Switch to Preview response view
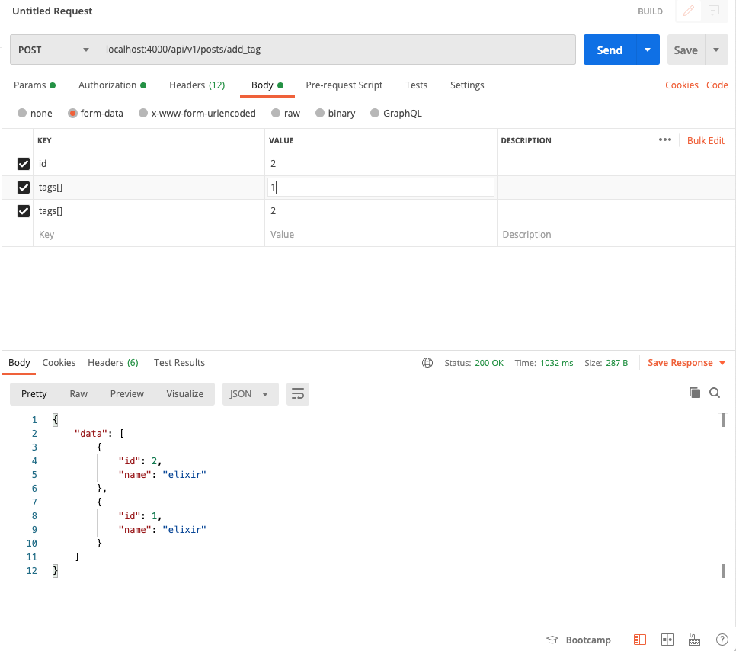736x651 pixels. click(126, 393)
